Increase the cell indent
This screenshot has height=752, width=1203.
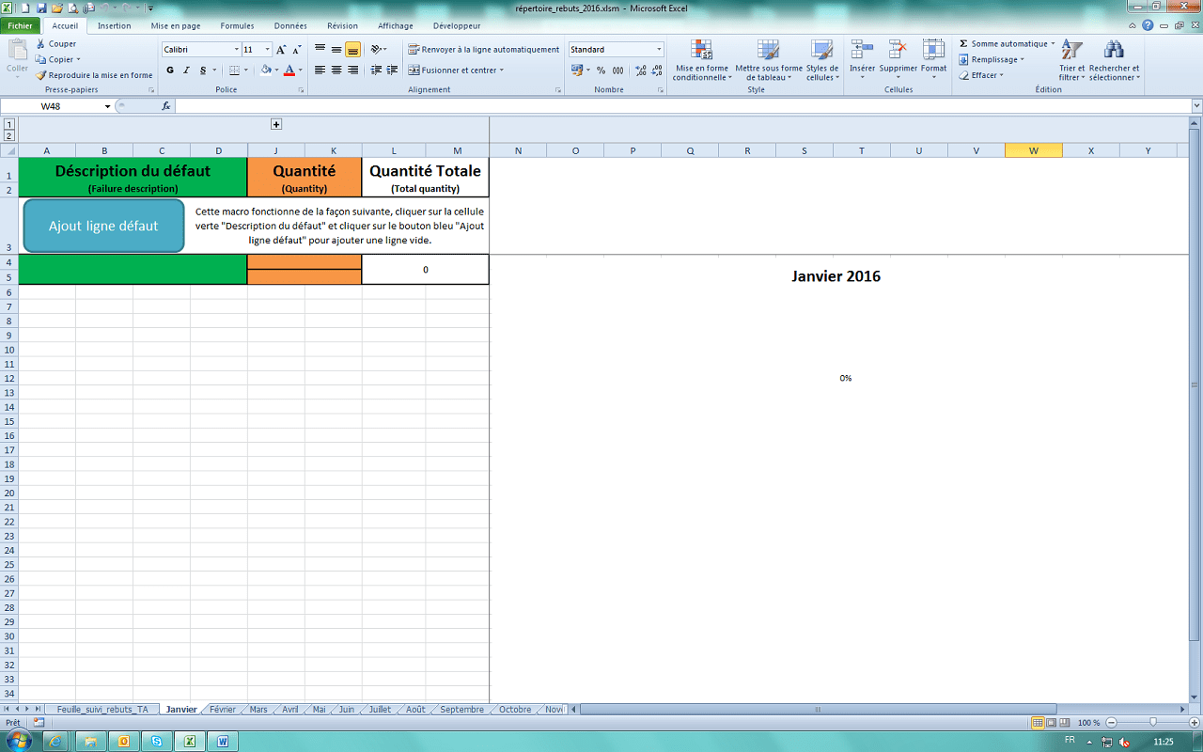point(391,70)
